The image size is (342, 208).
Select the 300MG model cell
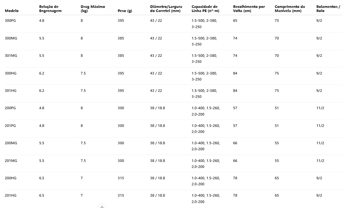[11, 38]
